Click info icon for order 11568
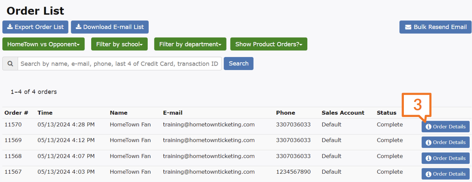Viewport: 472px width, 182px height. [x=428, y=158]
